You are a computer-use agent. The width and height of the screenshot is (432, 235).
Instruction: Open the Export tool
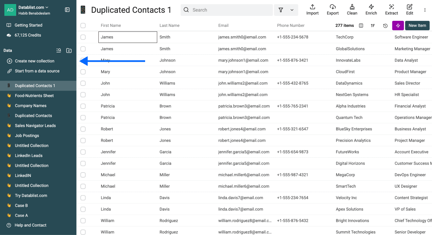click(x=332, y=9)
